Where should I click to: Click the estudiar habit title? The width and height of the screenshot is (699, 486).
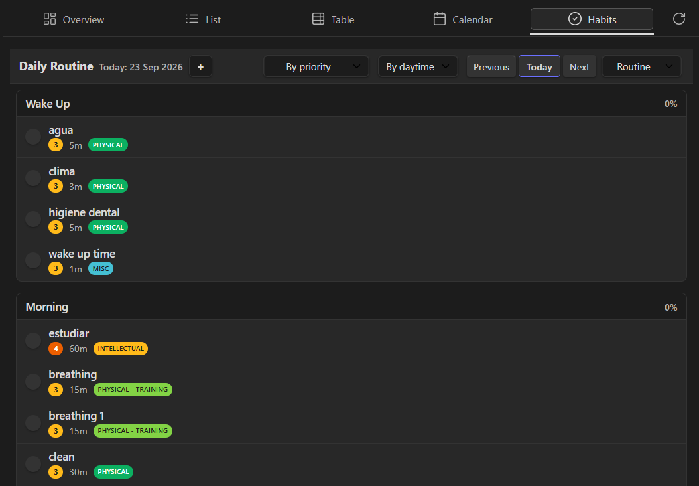click(69, 333)
